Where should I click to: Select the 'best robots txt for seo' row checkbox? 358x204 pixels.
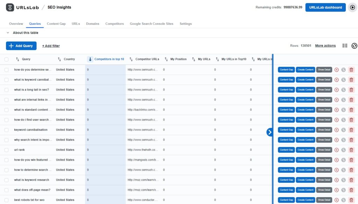point(6,200)
